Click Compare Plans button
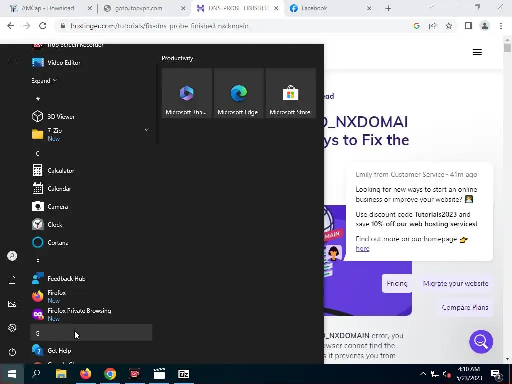Viewport: 512px width, 384px height. pos(465,307)
